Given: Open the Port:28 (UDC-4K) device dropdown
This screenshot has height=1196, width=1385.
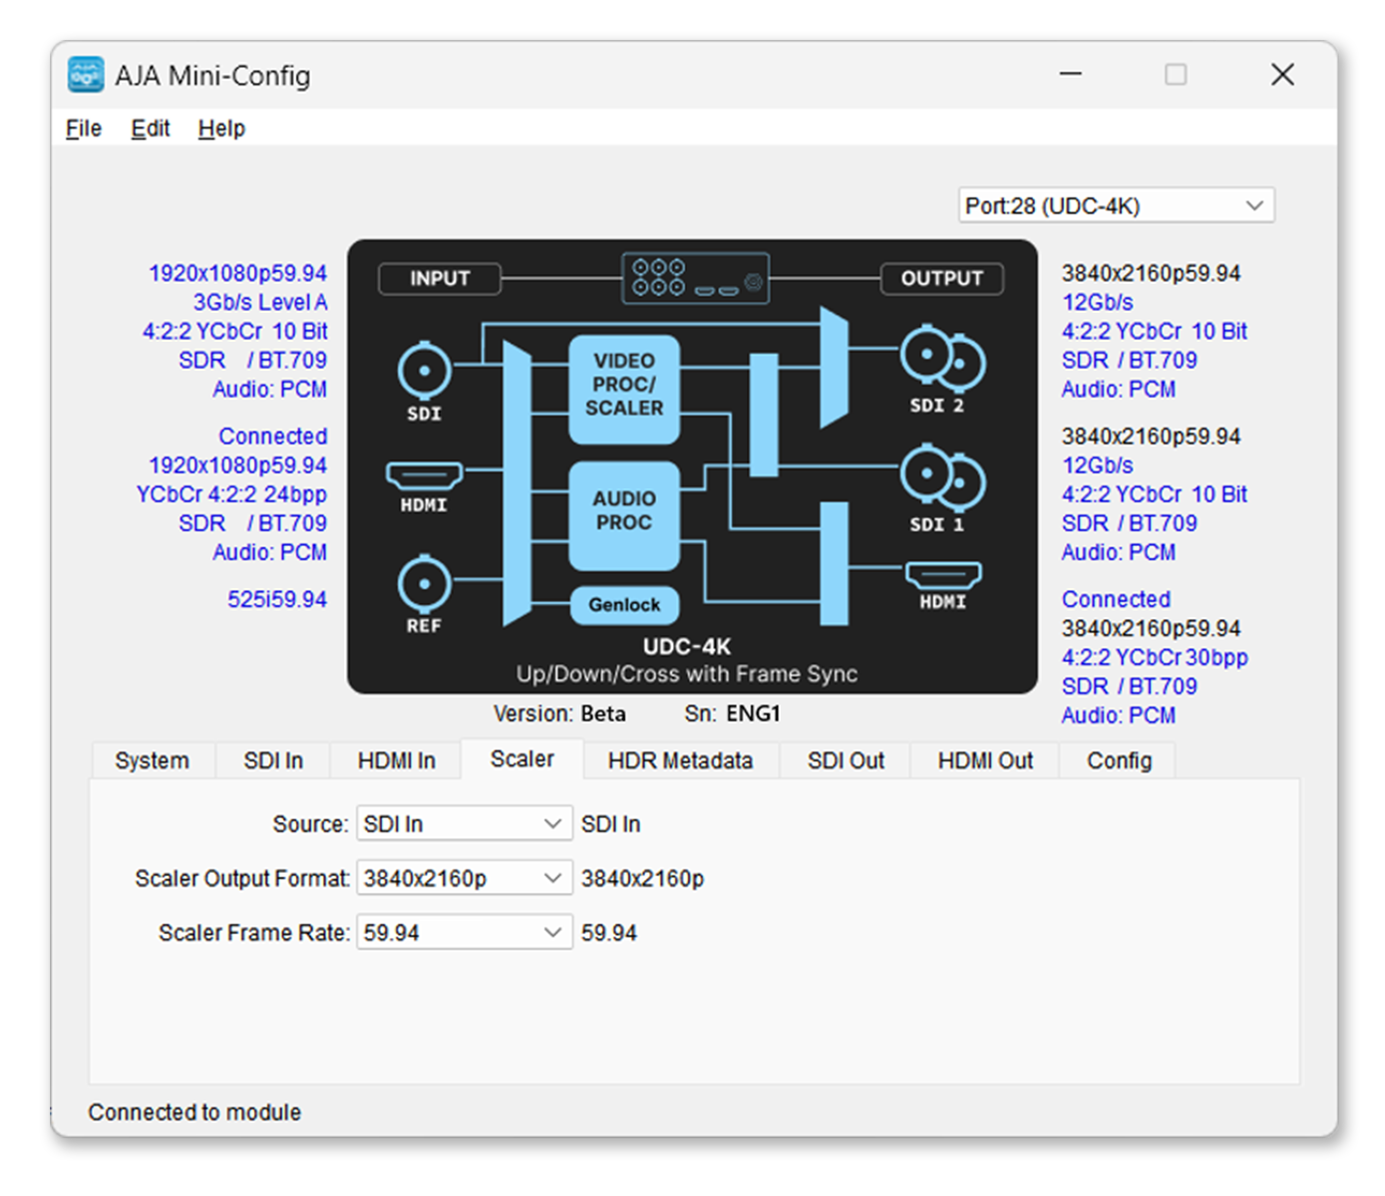Looking at the screenshot, I should click(1115, 206).
